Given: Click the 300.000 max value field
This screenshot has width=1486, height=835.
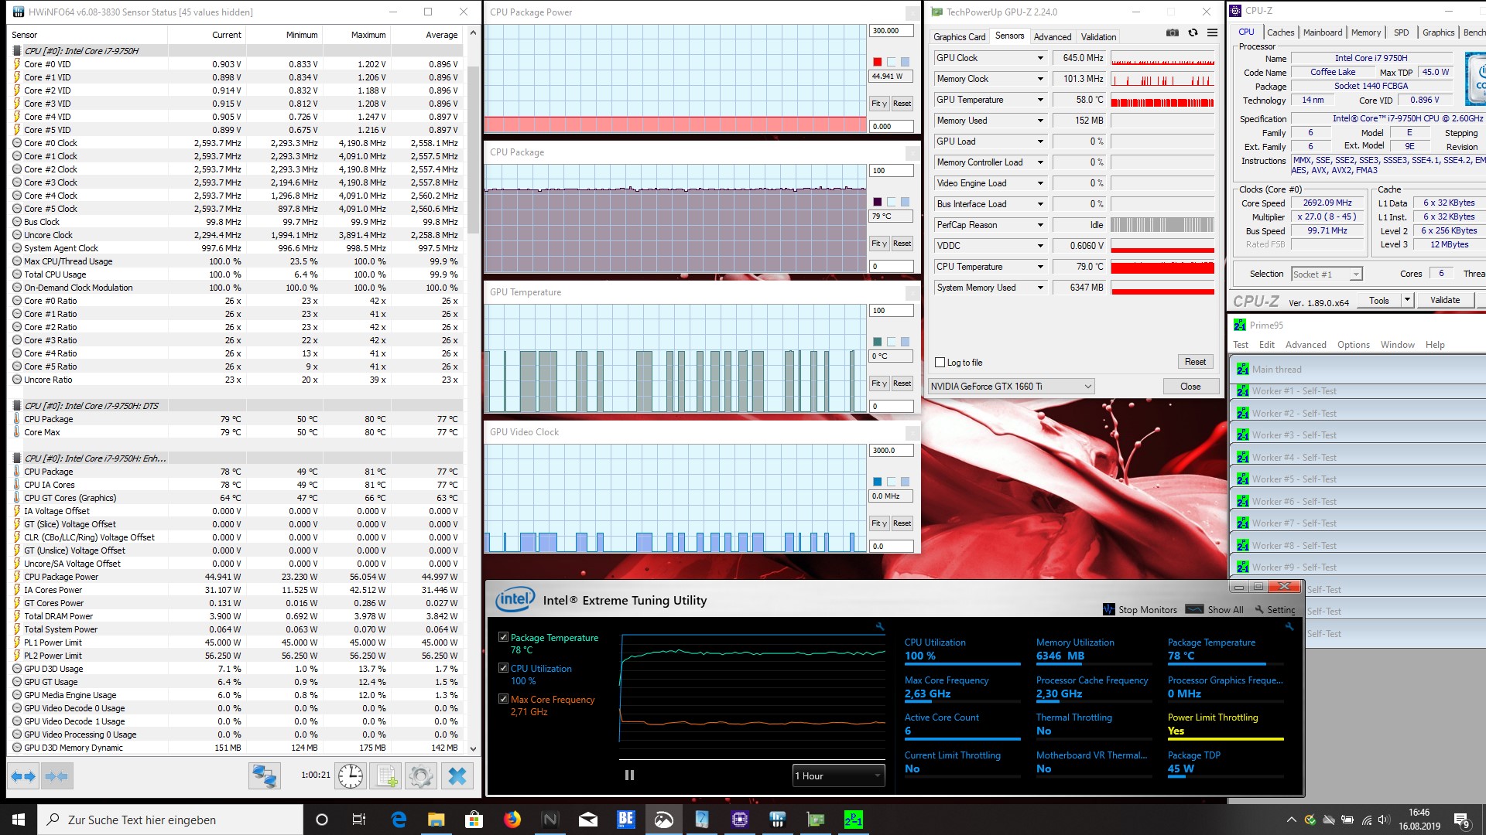Looking at the screenshot, I should [892, 31].
